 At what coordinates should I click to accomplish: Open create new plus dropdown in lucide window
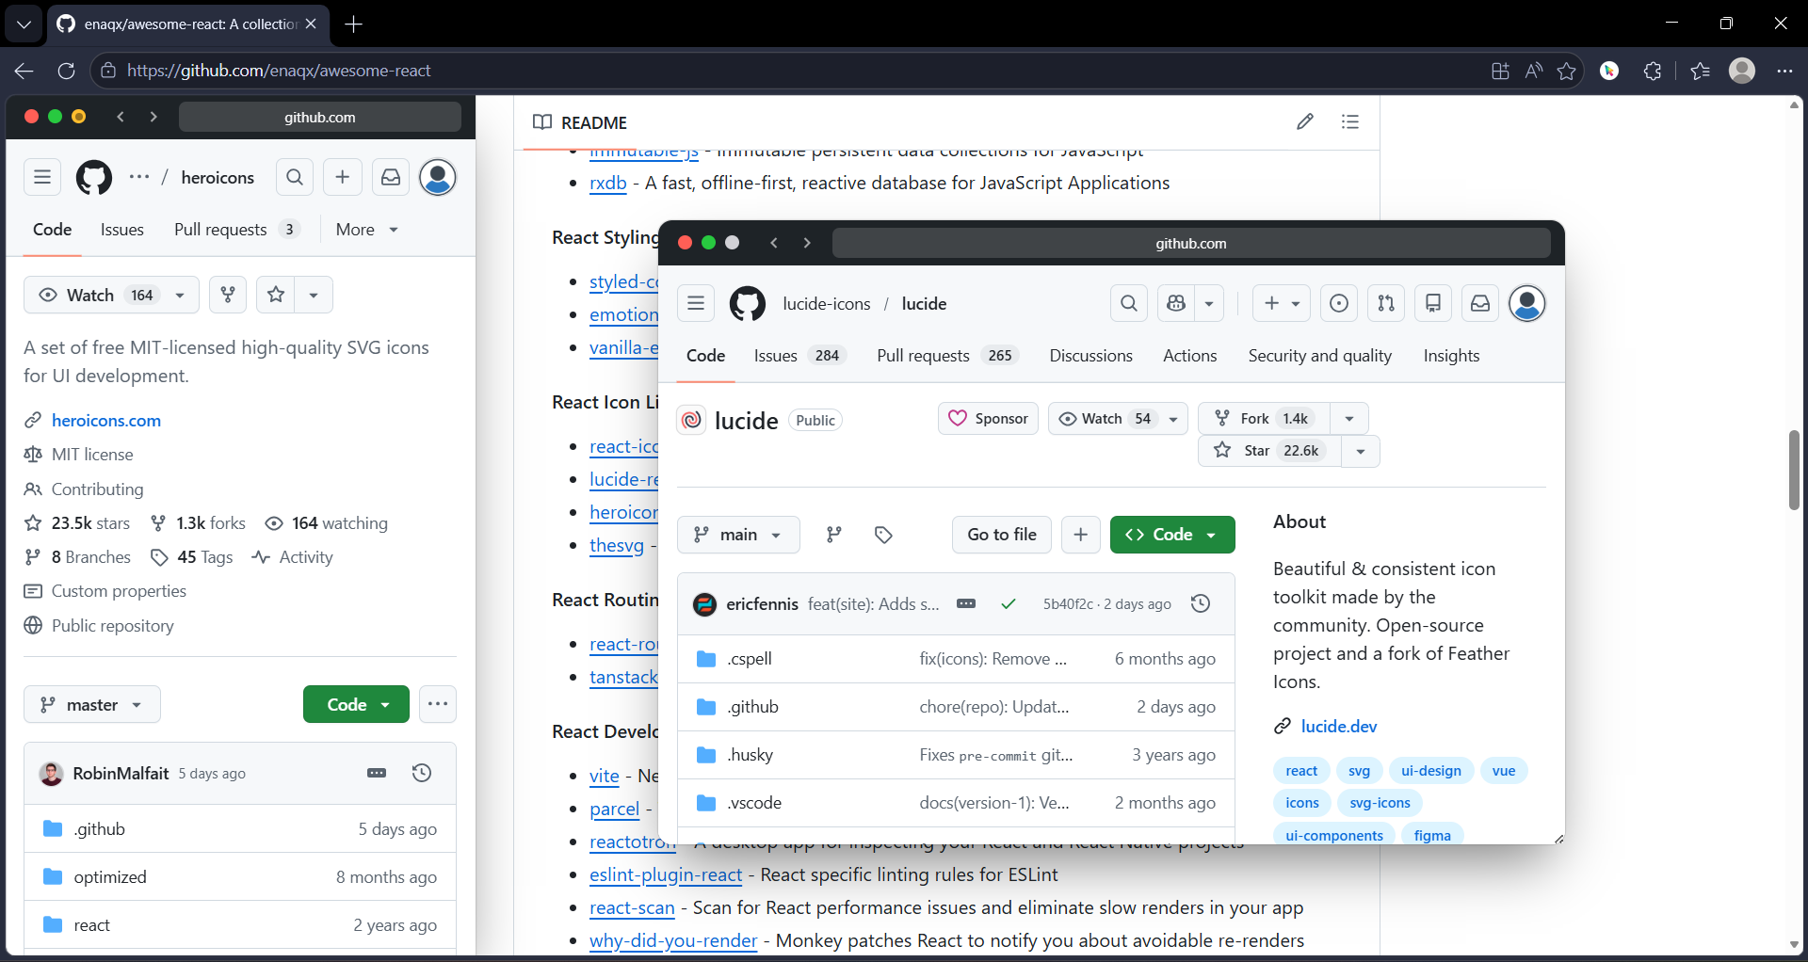click(x=1282, y=303)
